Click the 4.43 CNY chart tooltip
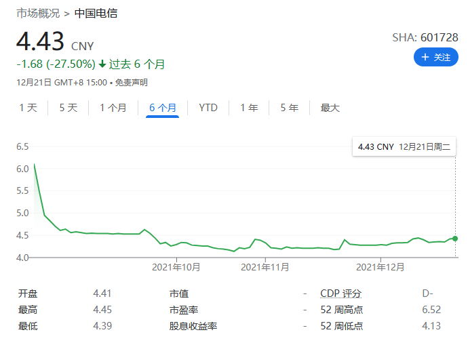468x345 pixels. click(405, 146)
